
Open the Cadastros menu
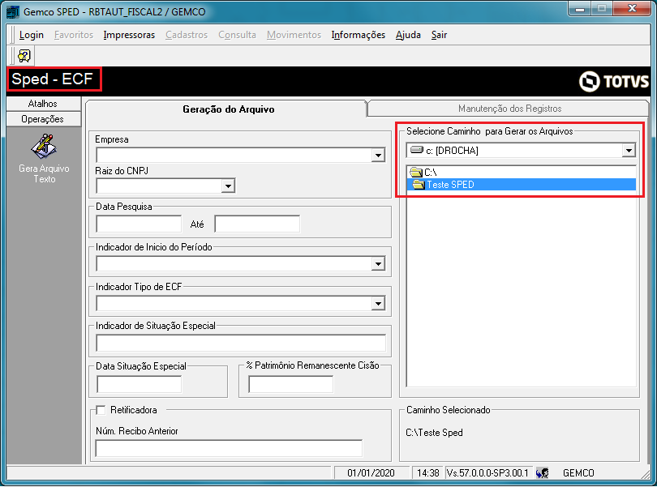pyautogui.click(x=187, y=35)
